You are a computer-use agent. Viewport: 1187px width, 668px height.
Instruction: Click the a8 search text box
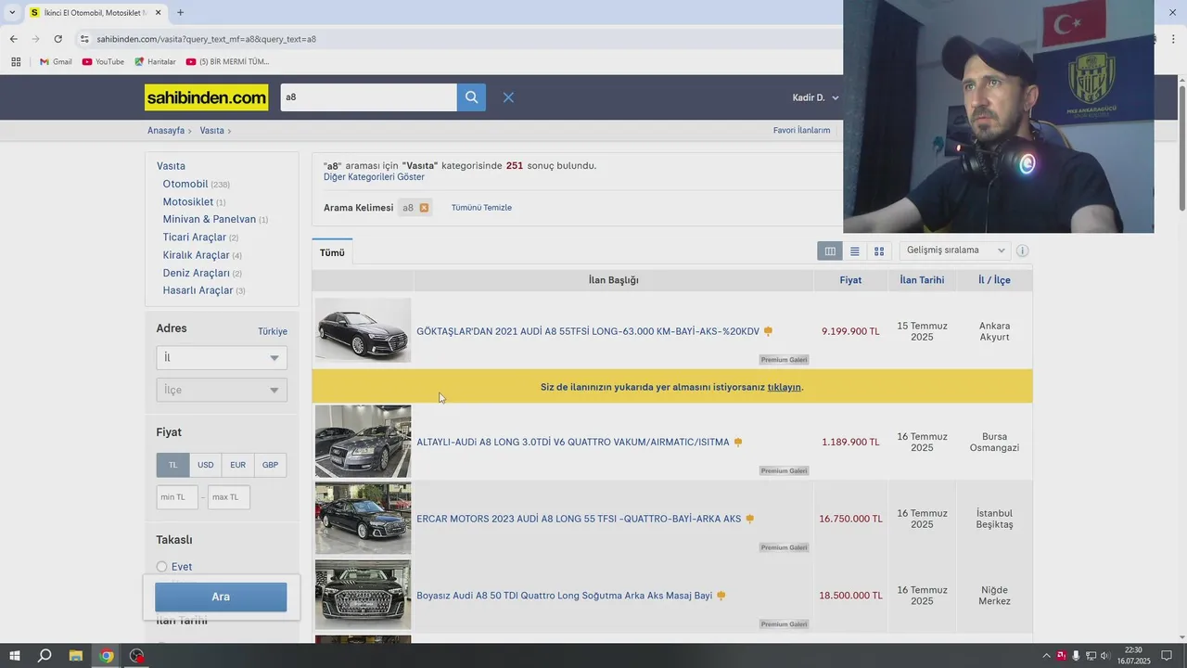369,97
